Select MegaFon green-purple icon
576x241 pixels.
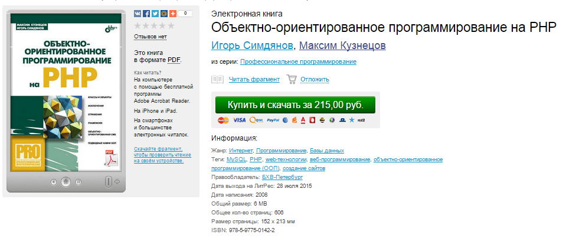click(x=332, y=120)
